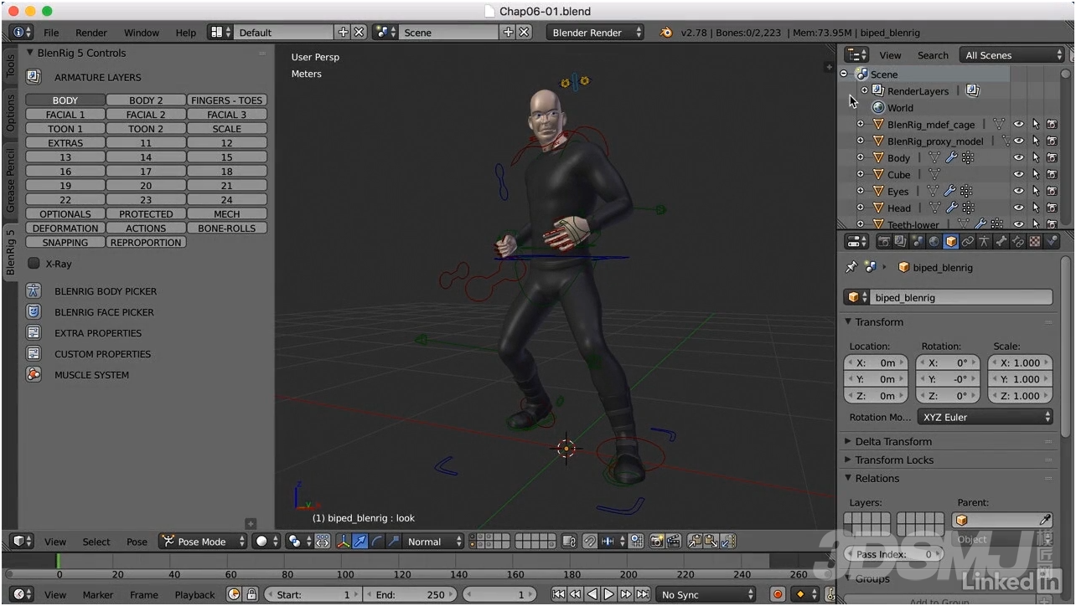Click the parent object eyedropper icon
Image resolution: width=1076 pixels, height=606 pixels.
point(1045,521)
